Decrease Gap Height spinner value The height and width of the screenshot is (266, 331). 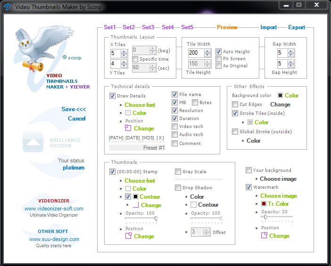pos(291,65)
